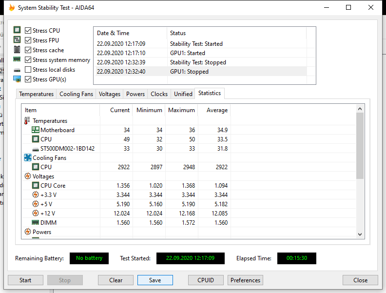
Task: Select the 'GPU1: Started' log entry
Action: point(200,53)
